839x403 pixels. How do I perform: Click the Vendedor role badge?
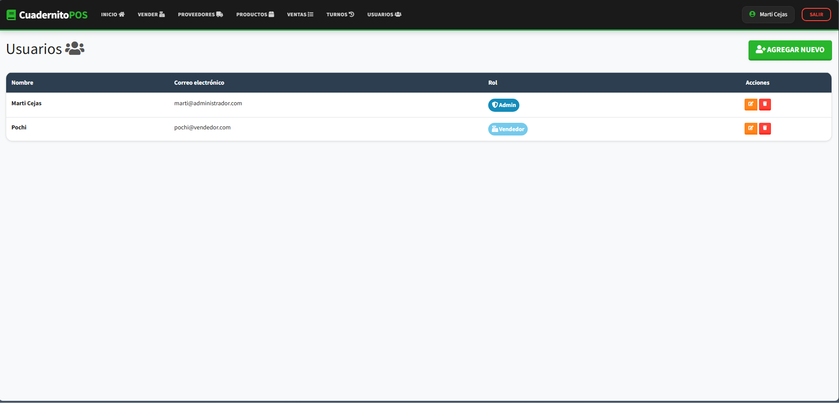tap(508, 129)
